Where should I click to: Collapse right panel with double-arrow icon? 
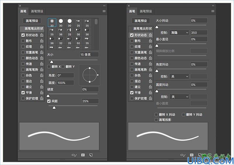click(213, 6)
